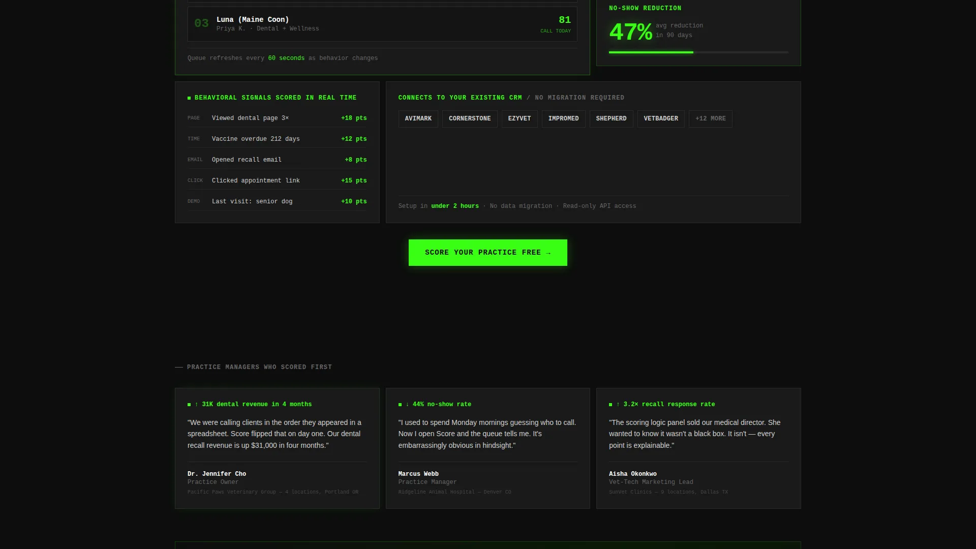Open Marcus Webb testimonial card
This screenshot has width=976, height=549.
pyautogui.click(x=488, y=448)
